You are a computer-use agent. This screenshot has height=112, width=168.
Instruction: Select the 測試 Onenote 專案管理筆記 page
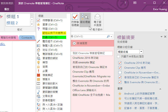pyautogui.click(x=92, y=53)
